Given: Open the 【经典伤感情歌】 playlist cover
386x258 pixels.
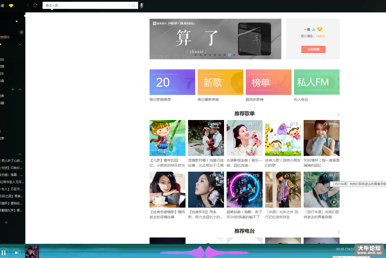Looking at the screenshot, I should pyautogui.click(x=168, y=190).
